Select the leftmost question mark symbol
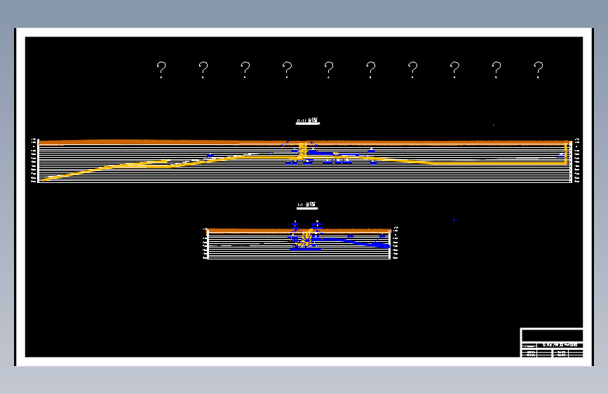 161,70
